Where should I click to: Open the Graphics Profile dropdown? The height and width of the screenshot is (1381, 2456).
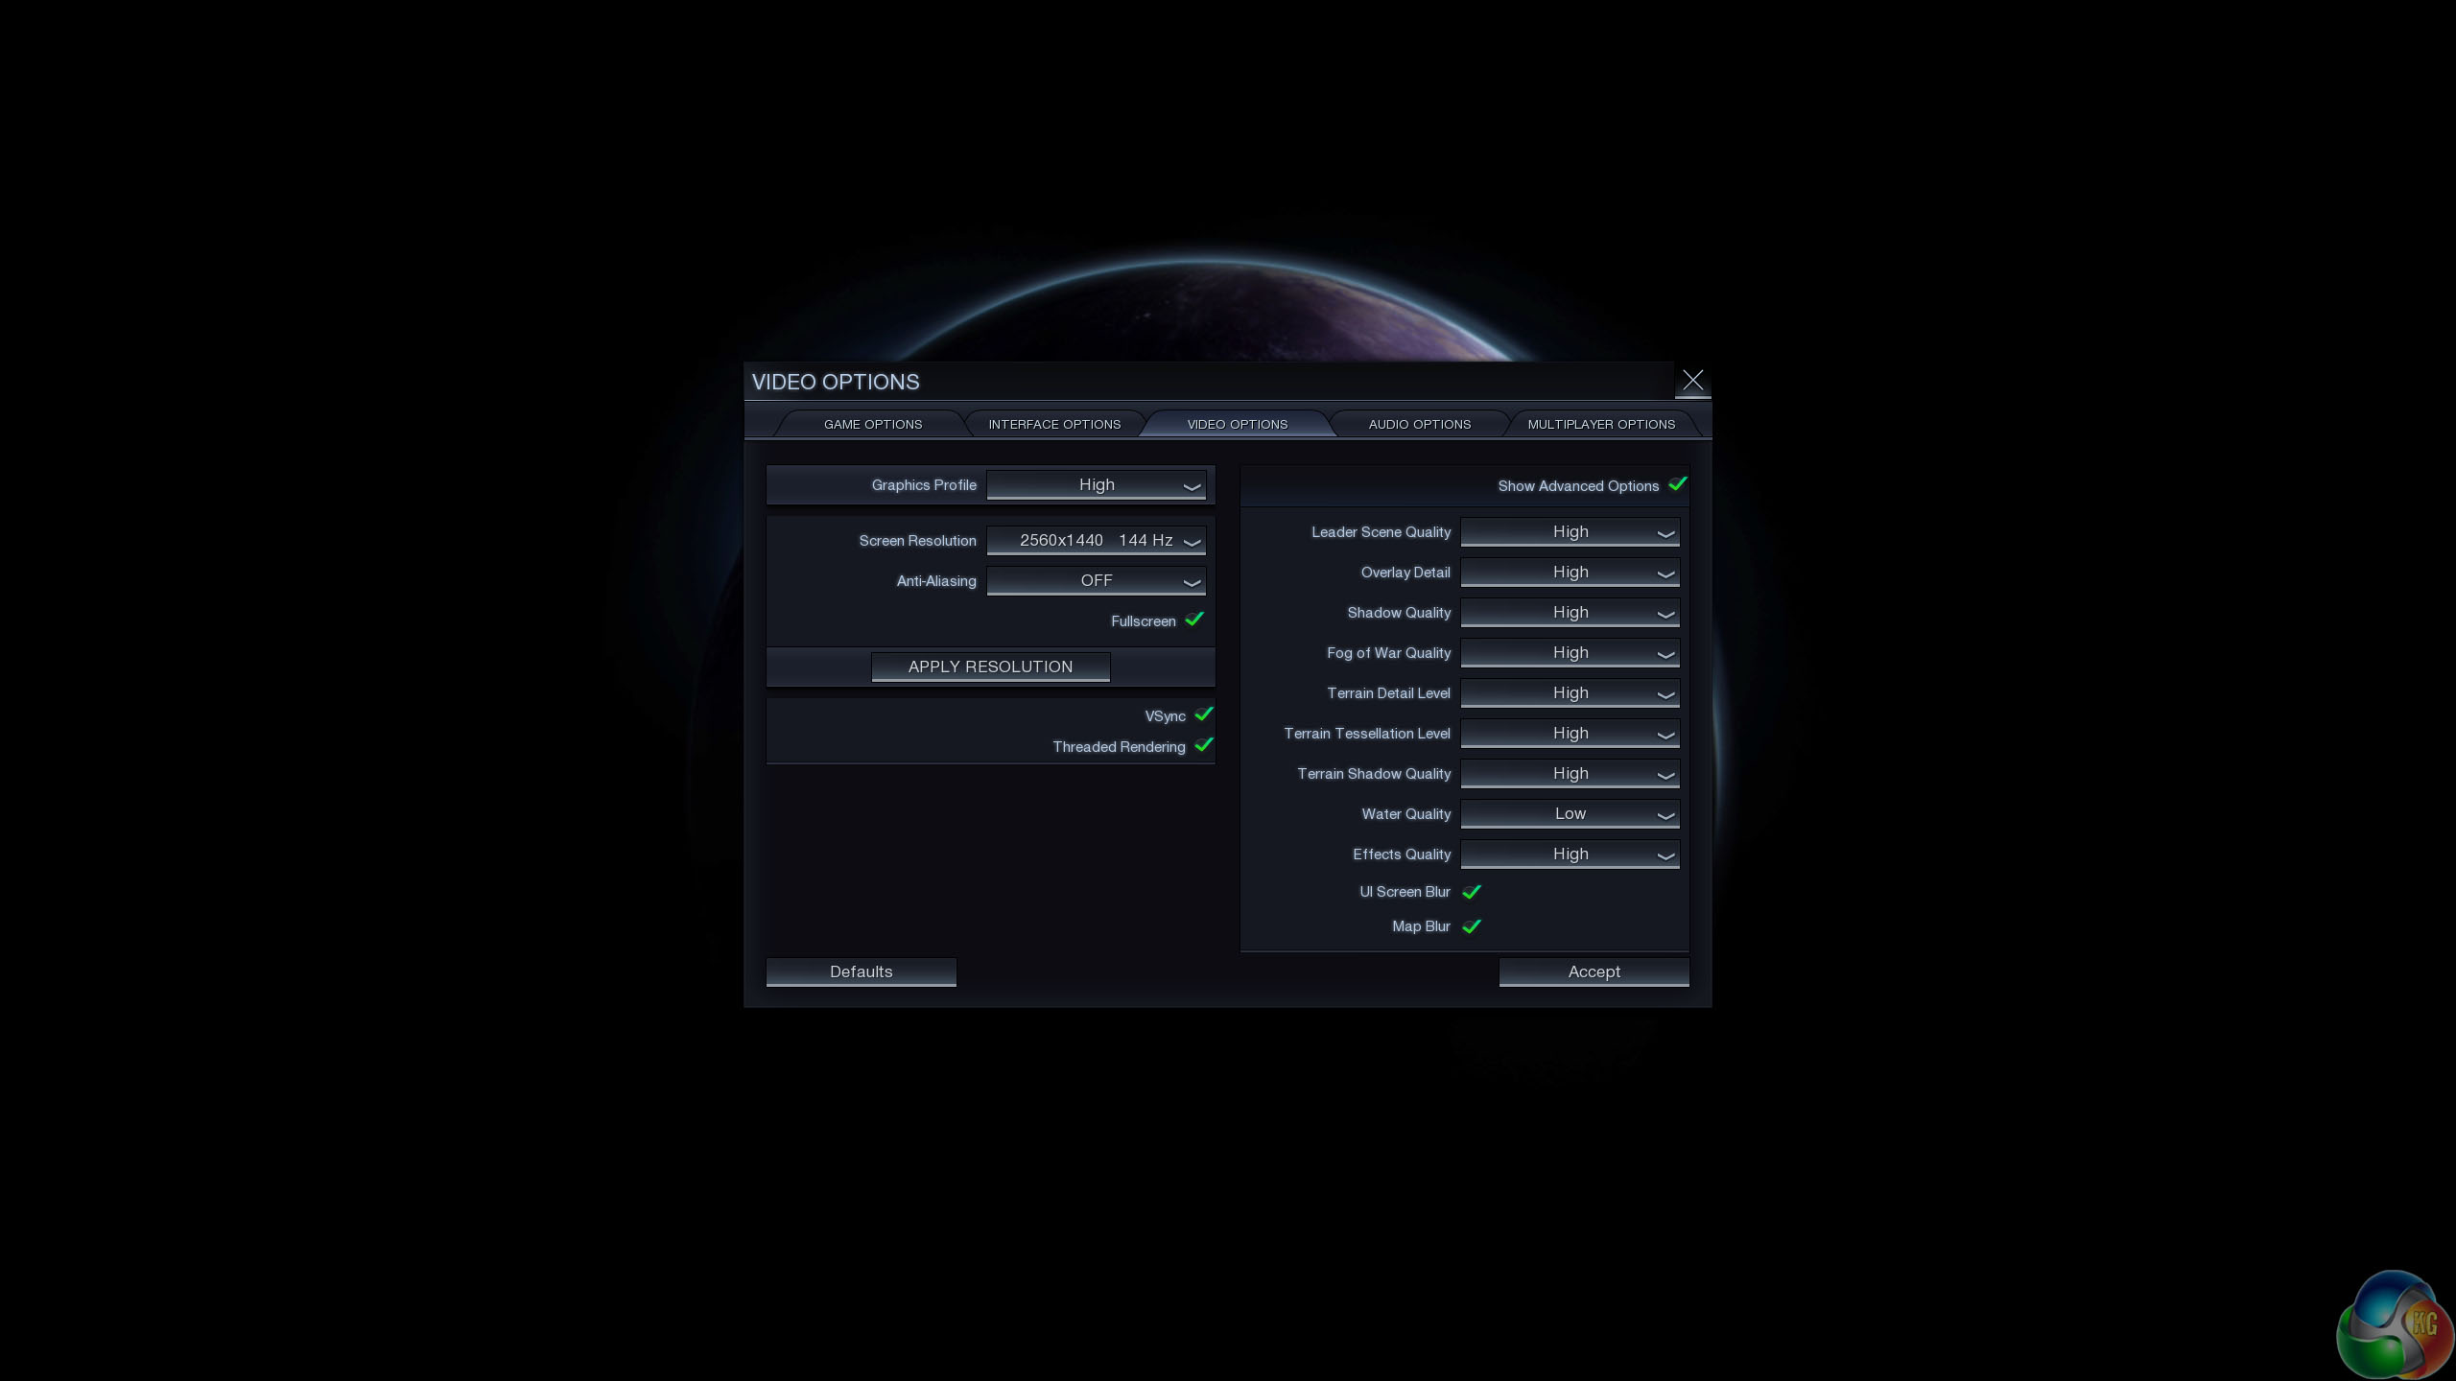pyautogui.click(x=1096, y=485)
